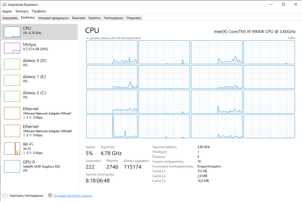
Task: Open the Επιλογές menu
Action: click(x=22, y=11)
